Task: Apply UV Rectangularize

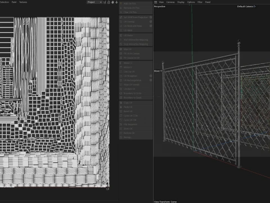Action: [x=134, y=80]
